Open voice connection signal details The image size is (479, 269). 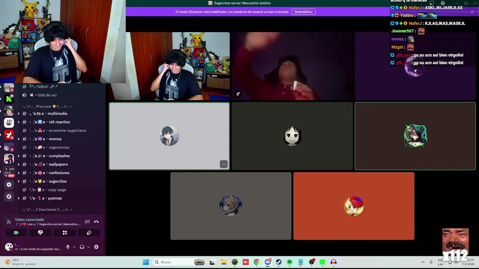tap(9, 222)
